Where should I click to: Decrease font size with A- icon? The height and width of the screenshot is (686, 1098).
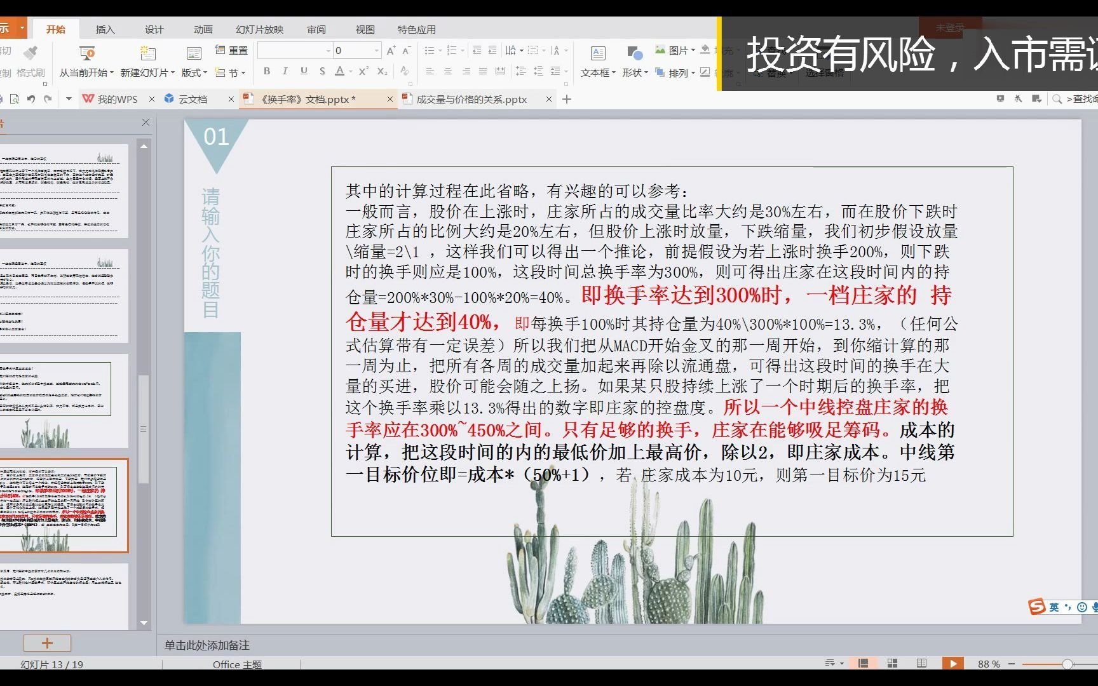[x=407, y=50]
